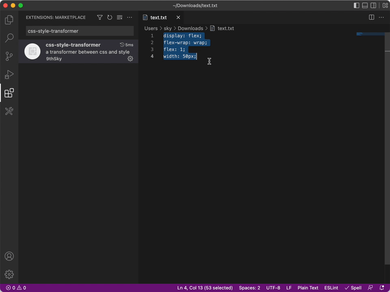Open the Source Control view
The width and height of the screenshot is (390, 292).
point(9,56)
